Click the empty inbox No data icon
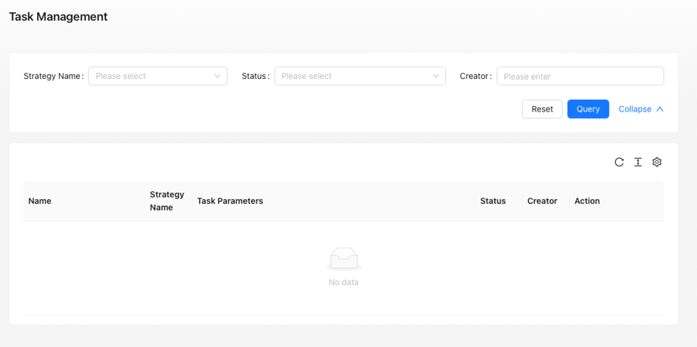 click(344, 259)
